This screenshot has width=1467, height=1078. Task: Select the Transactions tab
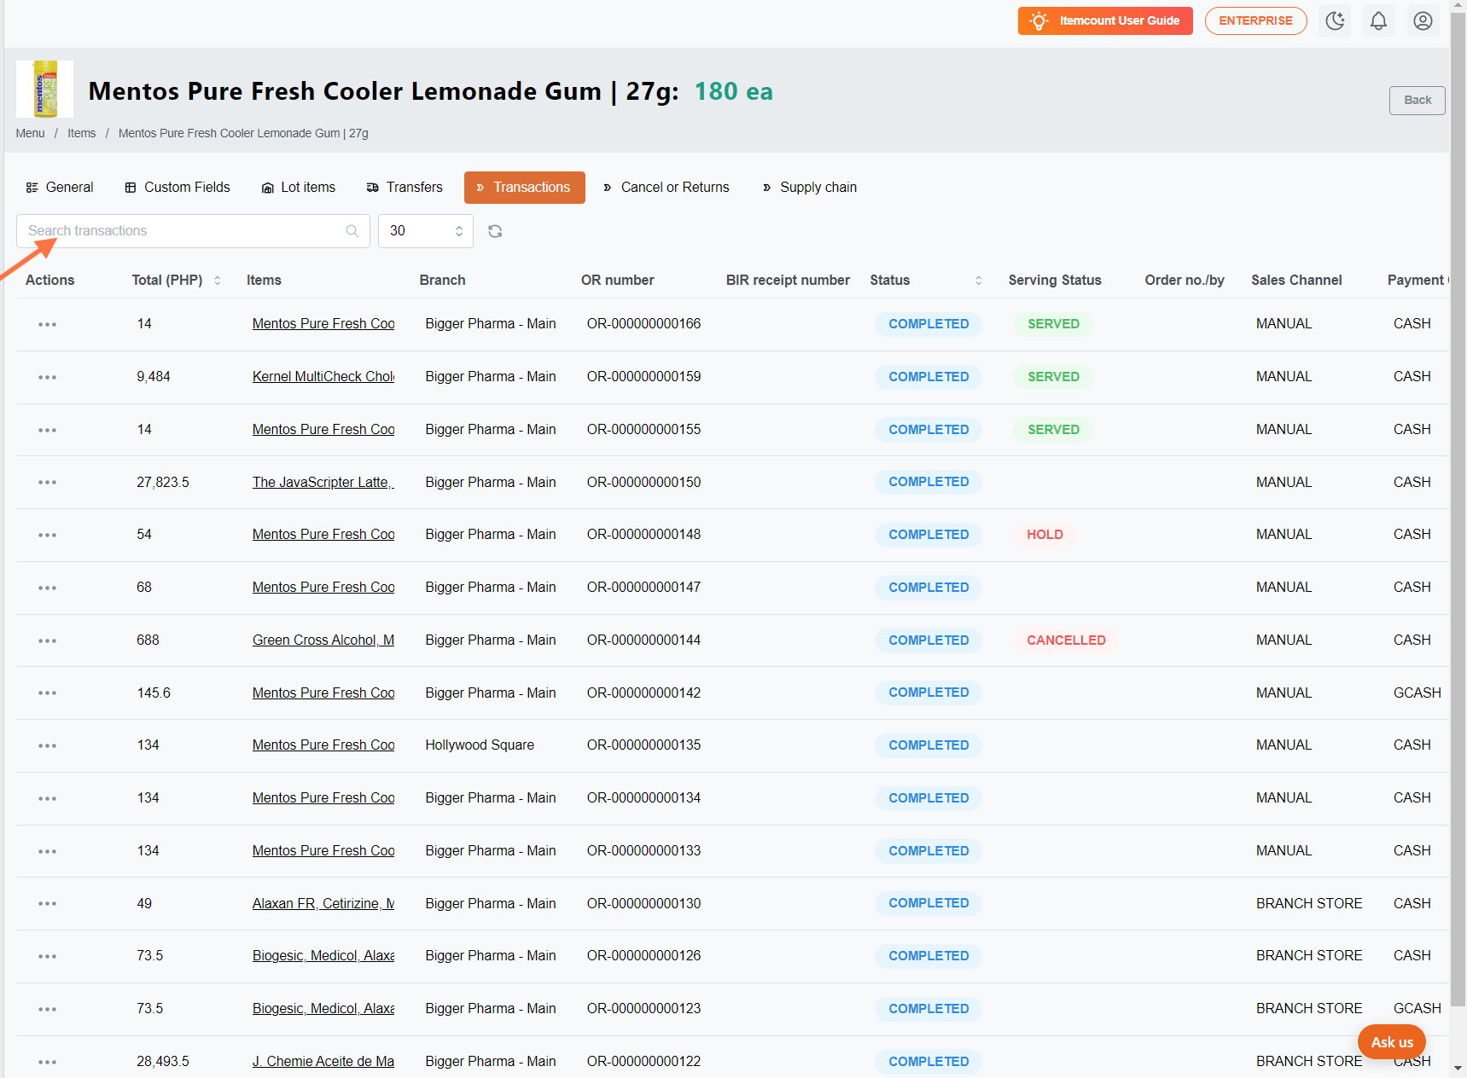point(524,188)
